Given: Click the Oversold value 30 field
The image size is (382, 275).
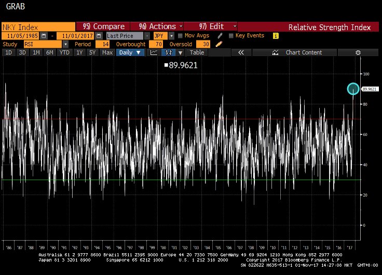Looking at the screenshot, I should click(203, 44).
